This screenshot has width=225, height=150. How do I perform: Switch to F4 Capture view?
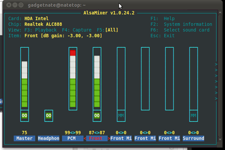[77, 30]
